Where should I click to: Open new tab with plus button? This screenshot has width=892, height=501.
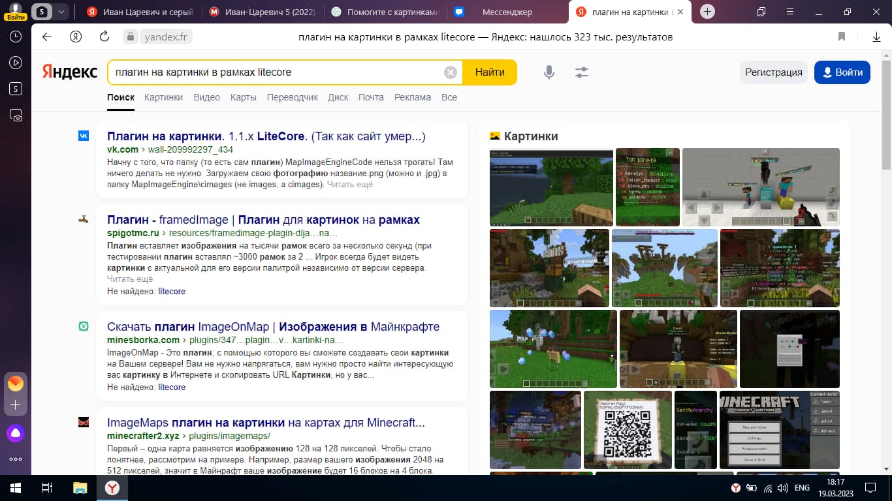(x=707, y=12)
